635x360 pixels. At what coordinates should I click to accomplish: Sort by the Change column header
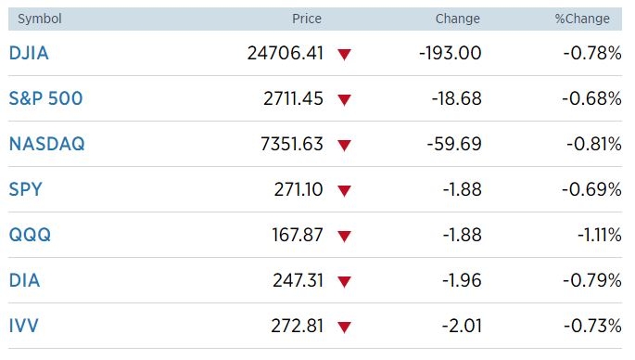[x=458, y=19]
